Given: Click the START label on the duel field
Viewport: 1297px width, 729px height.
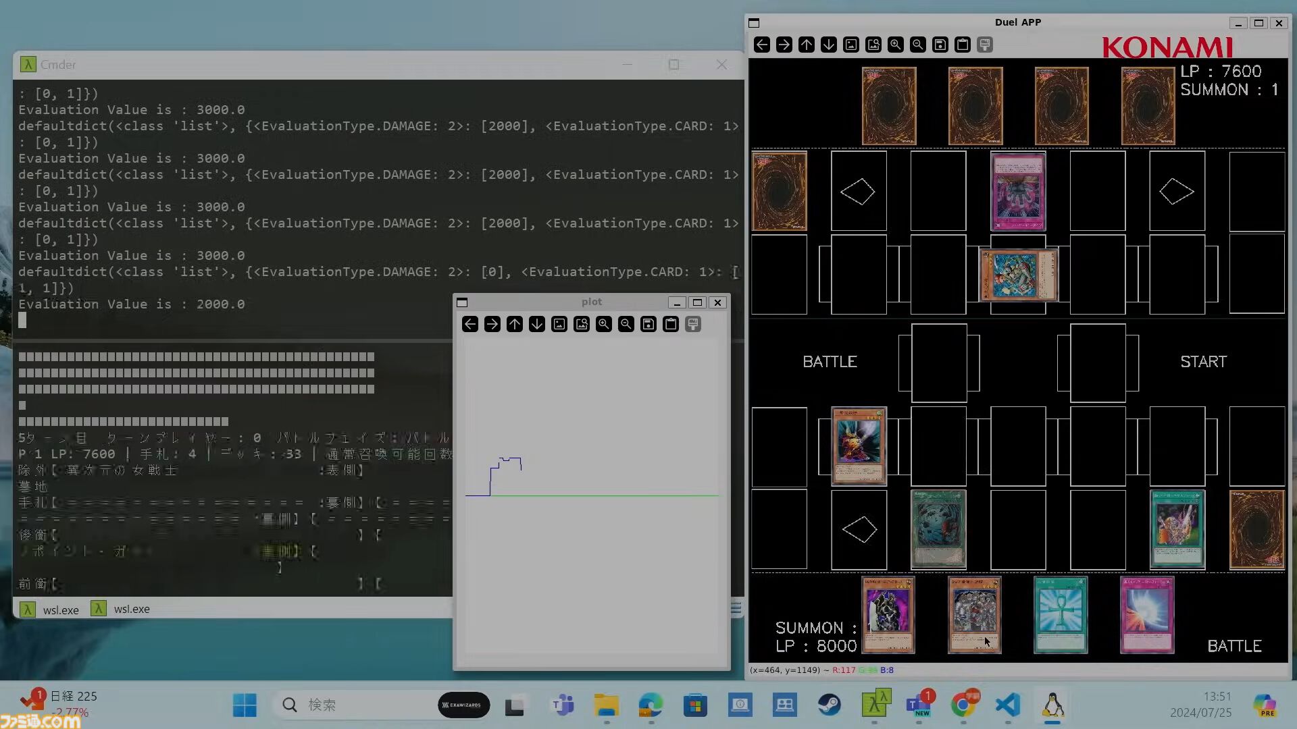Looking at the screenshot, I should pos(1203,362).
